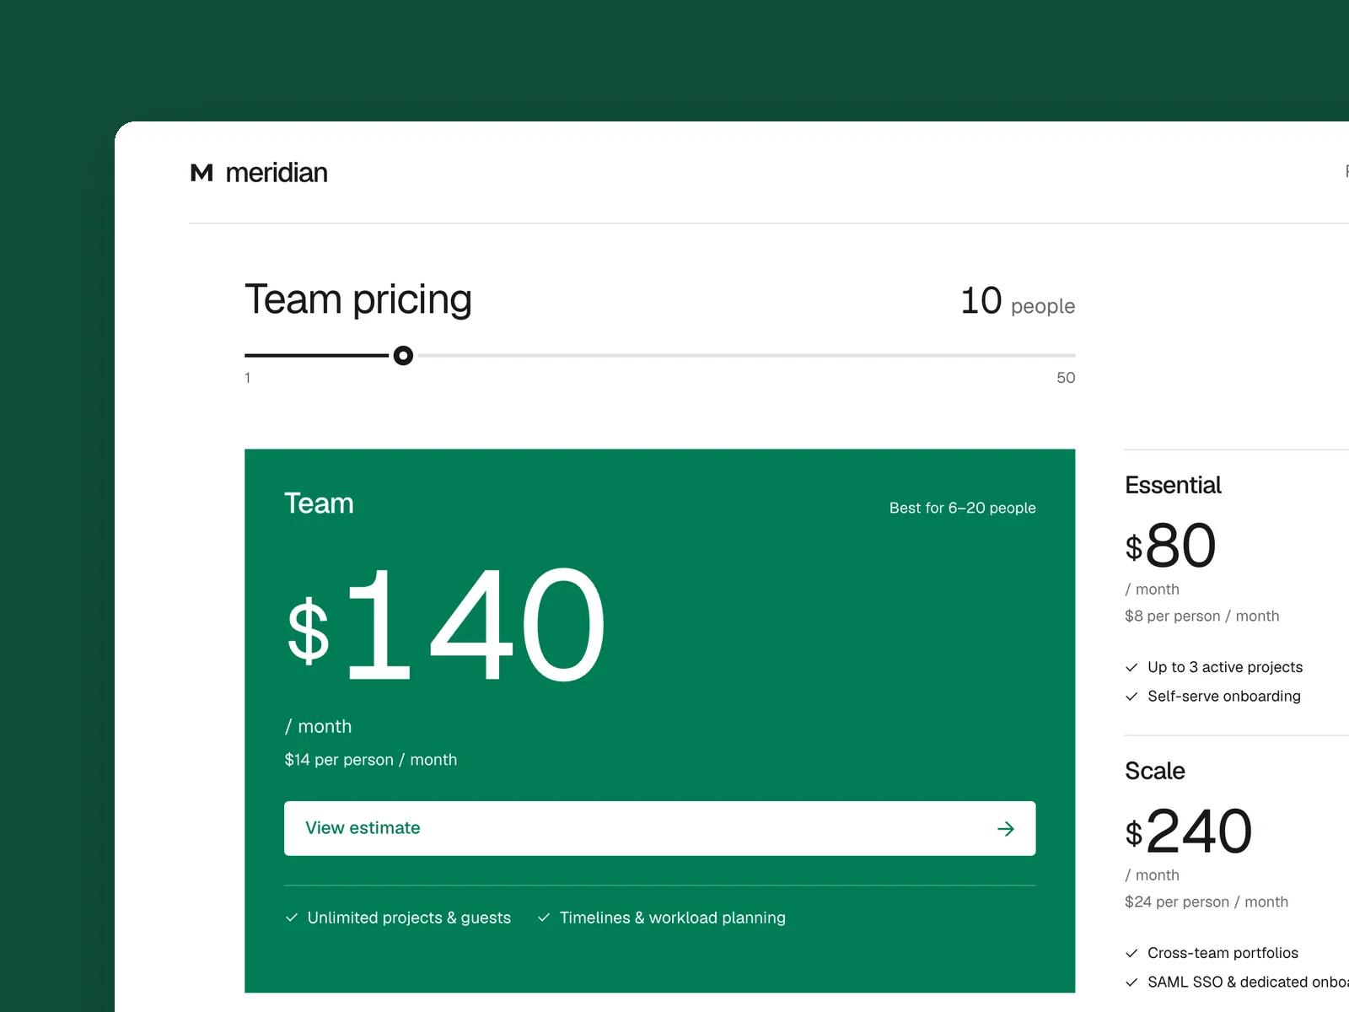Click the '$14 per person / month' text

point(371,760)
